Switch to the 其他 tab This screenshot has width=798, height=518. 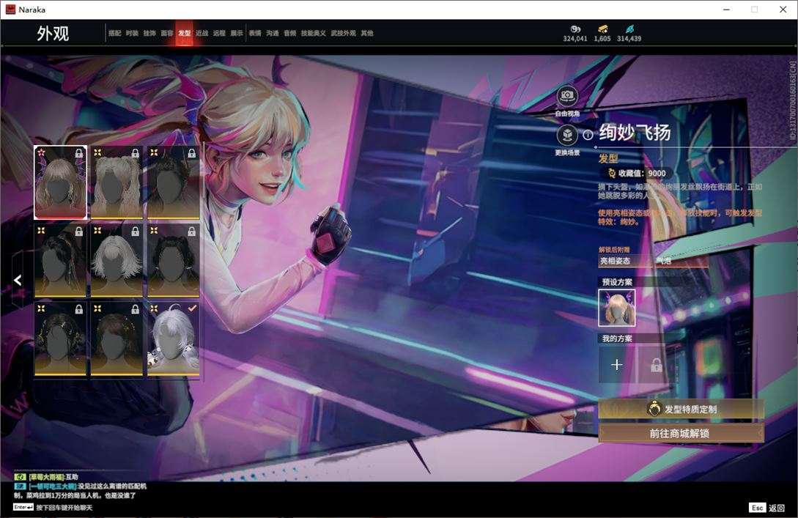367,33
